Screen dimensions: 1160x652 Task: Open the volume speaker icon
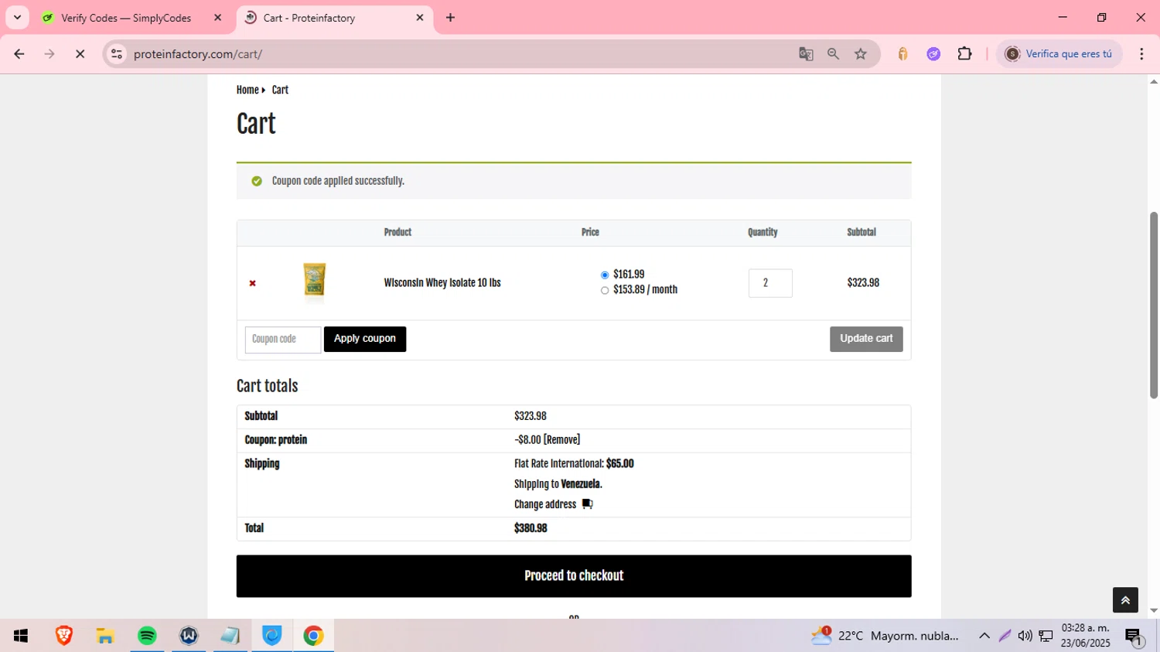pos(1025,636)
